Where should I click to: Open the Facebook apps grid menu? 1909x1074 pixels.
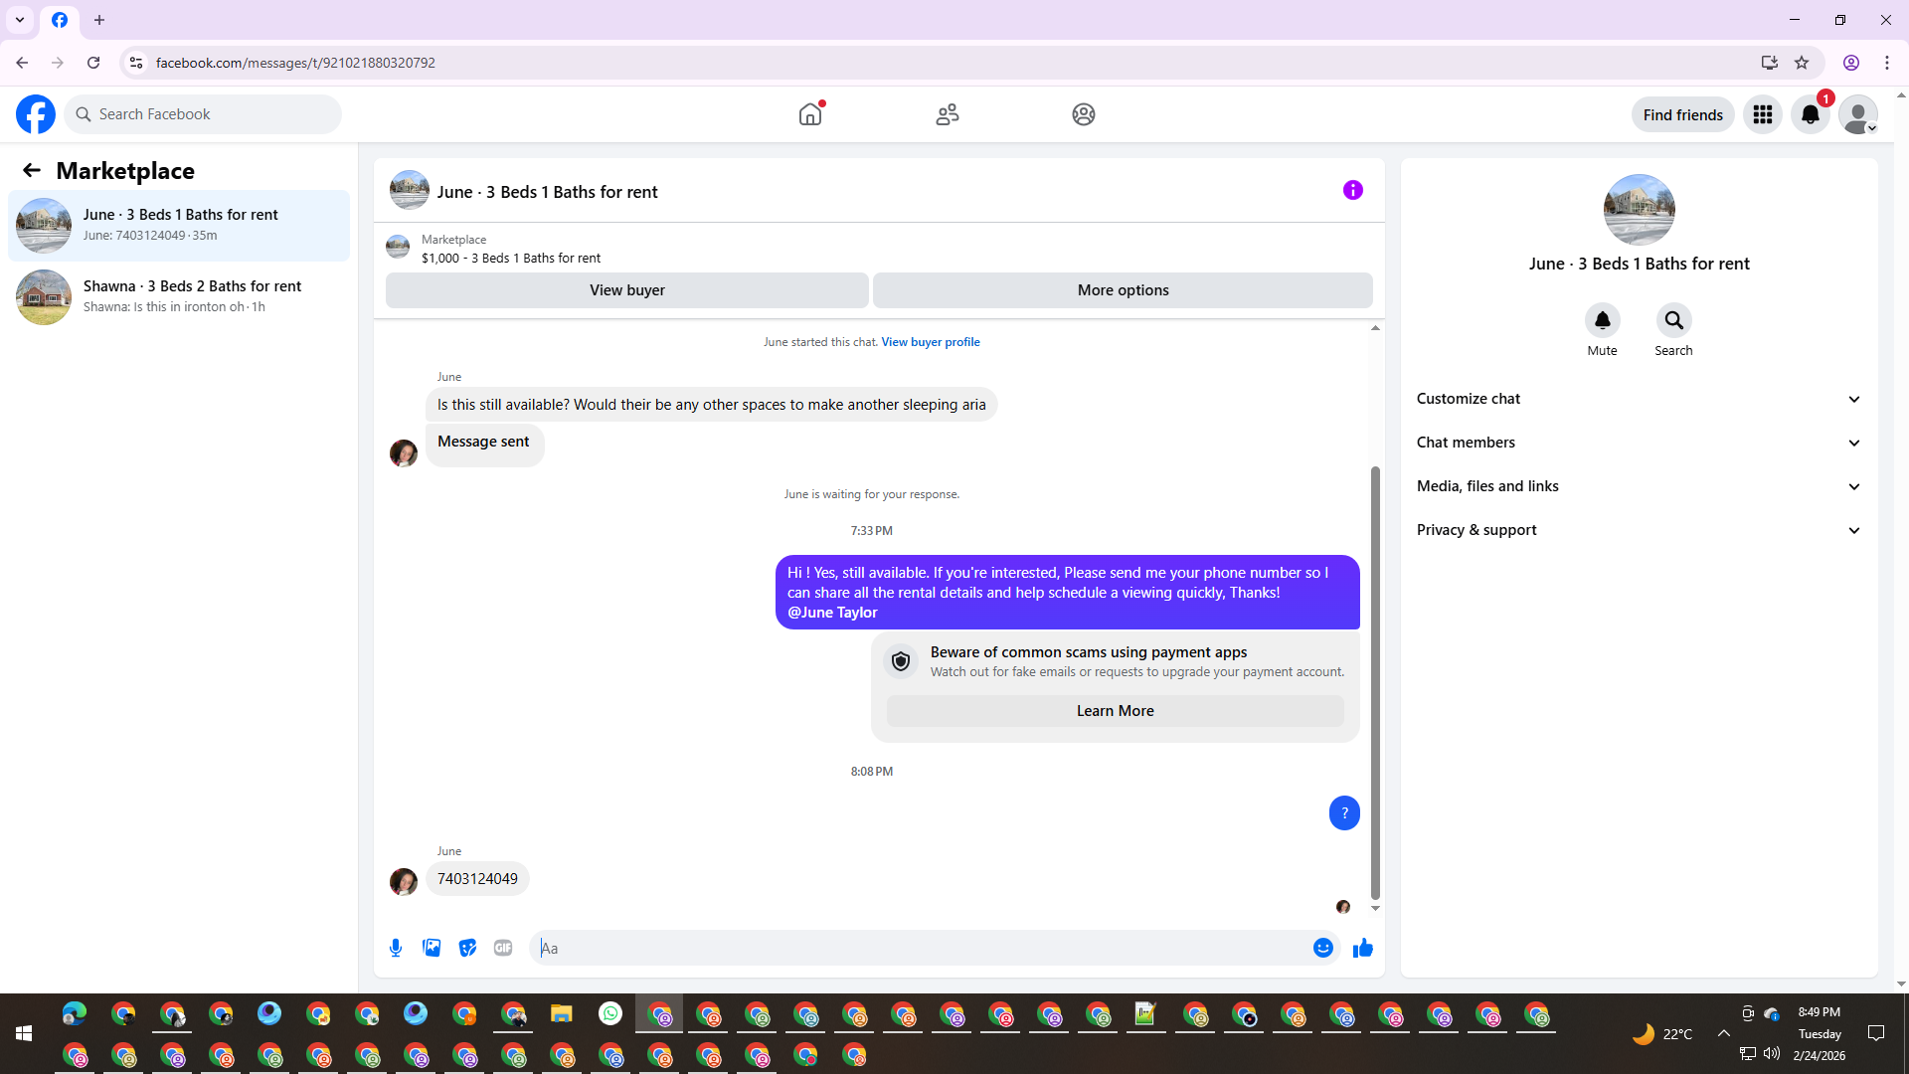coord(1763,114)
